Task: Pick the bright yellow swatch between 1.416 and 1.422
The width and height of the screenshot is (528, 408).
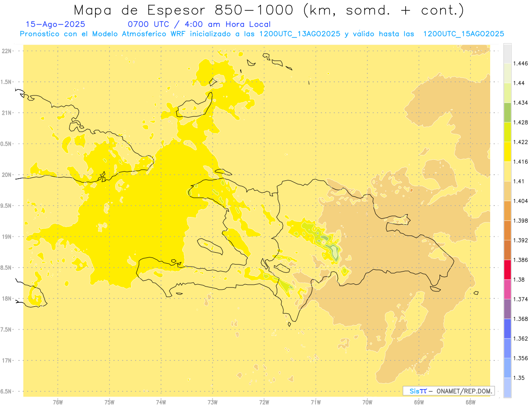Action: click(x=507, y=152)
